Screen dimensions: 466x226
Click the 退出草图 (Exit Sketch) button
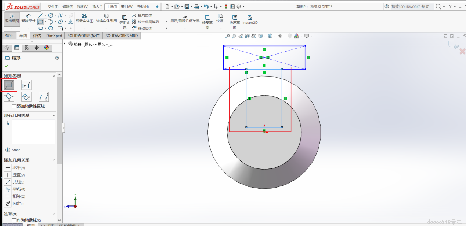tap(12, 18)
